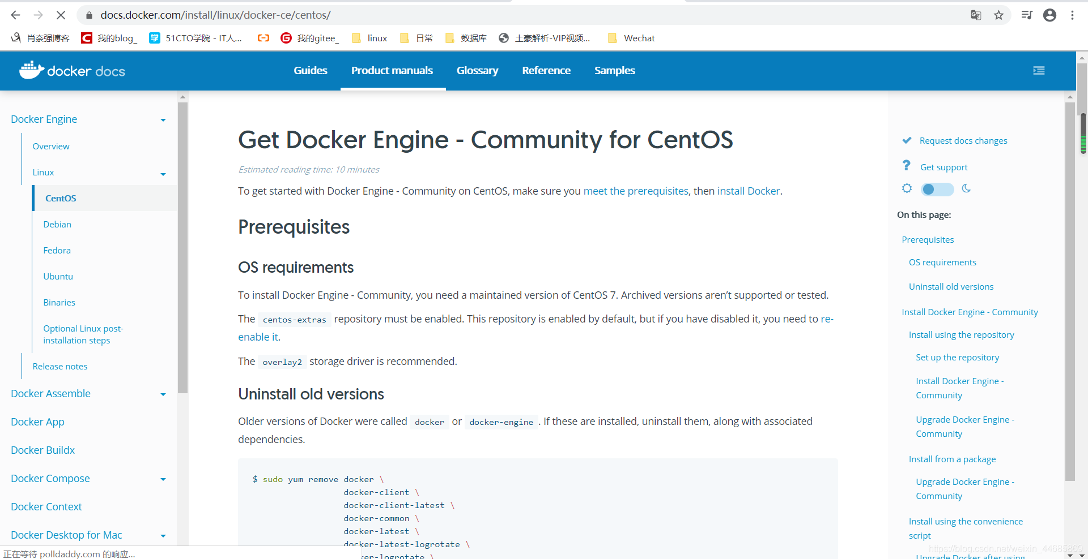
Task: Open the Glossary tab
Action: coord(478,70)
